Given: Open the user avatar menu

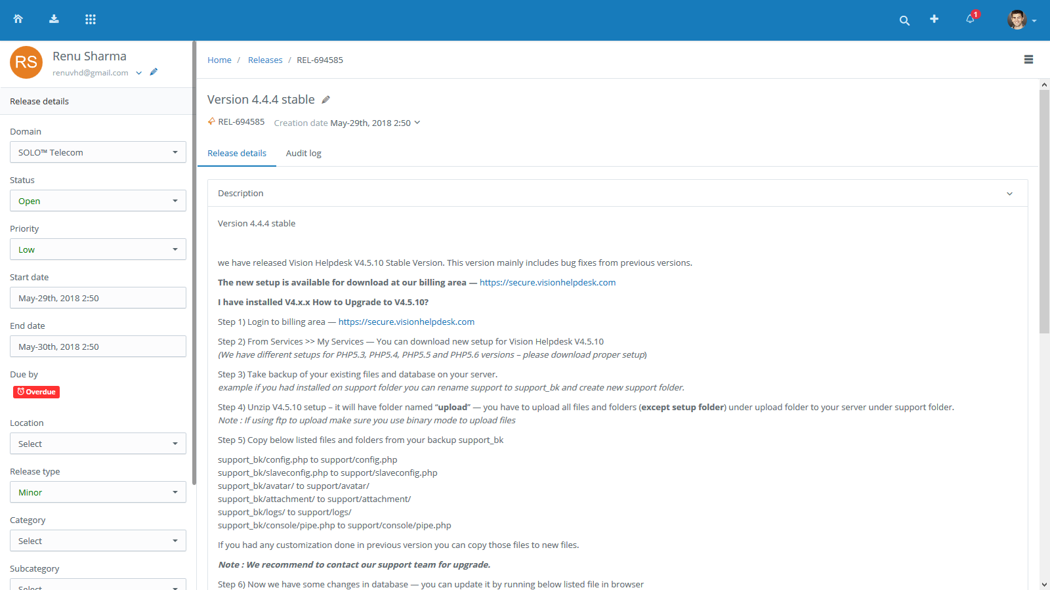Looking at the screenshot, I should tap(1020, 20).
